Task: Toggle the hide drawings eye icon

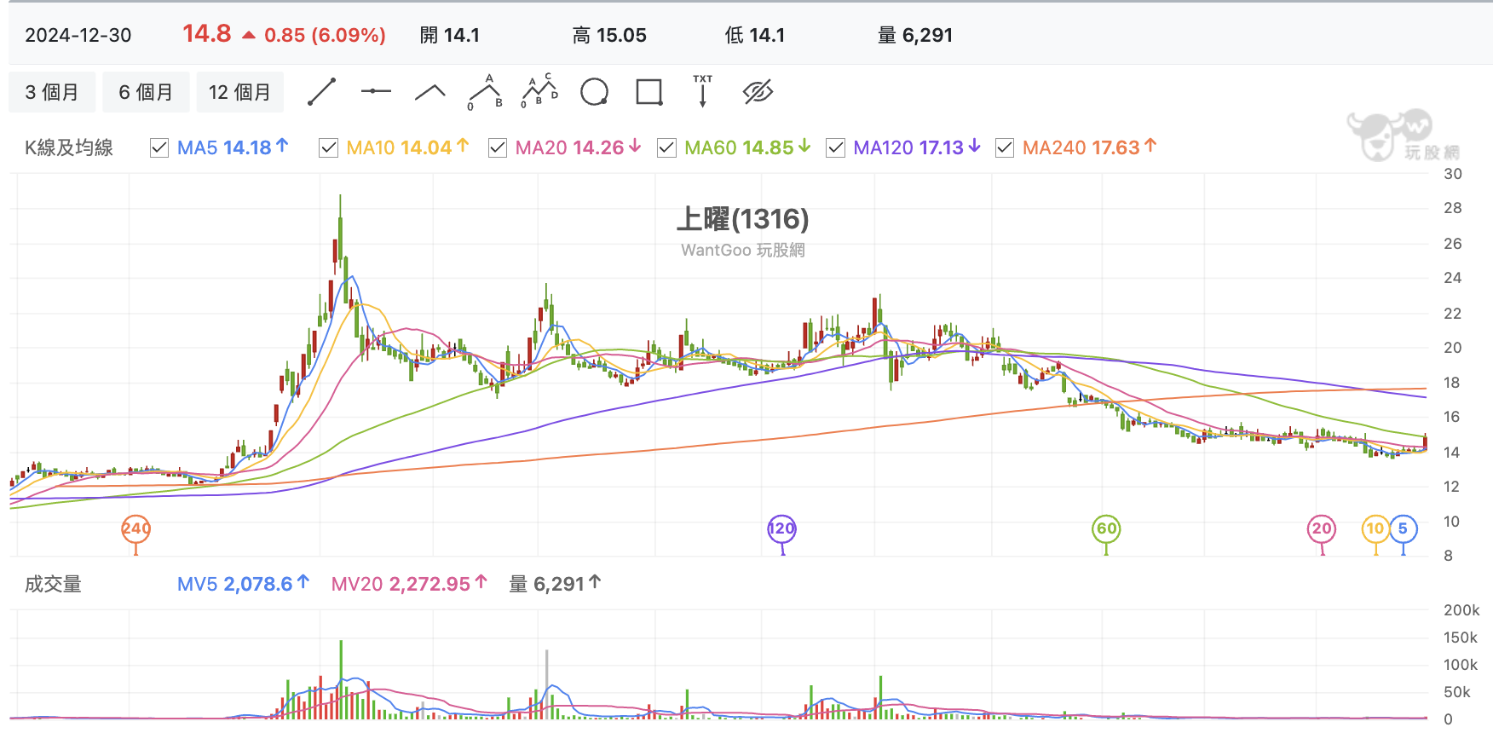Action: (x=758, y=92)
